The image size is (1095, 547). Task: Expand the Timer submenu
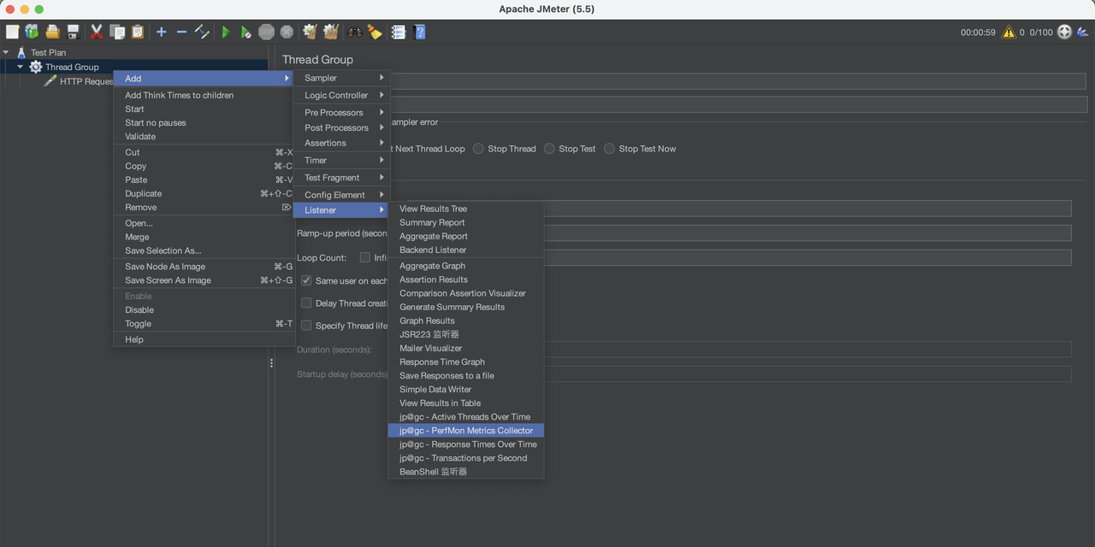pyautogui.click(x=341, y=160)
